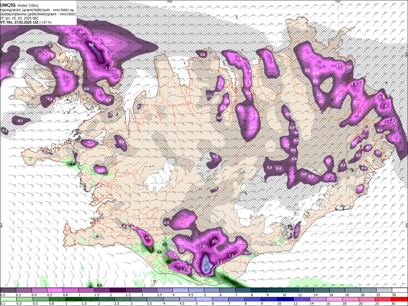This screenshot has height=306, width=408.
Task: Click the legend line starting "slydda/snjókoma"
Action: click(x=38, y=14)
